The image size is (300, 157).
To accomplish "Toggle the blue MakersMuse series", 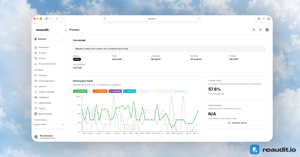I will pyautogui.click(x=178, y=91).
